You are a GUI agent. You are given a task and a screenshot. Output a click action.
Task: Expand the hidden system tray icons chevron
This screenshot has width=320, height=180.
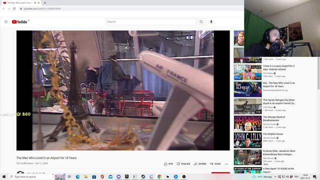[x=275, y=176]
